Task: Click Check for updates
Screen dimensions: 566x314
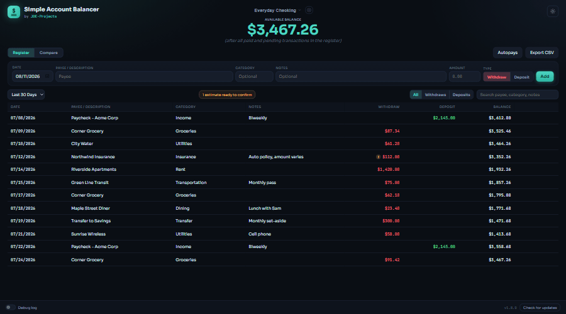Action: click(540, 308)
